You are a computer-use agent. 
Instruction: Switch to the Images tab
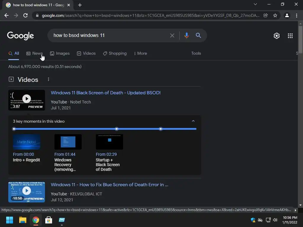tap(60, 53)
